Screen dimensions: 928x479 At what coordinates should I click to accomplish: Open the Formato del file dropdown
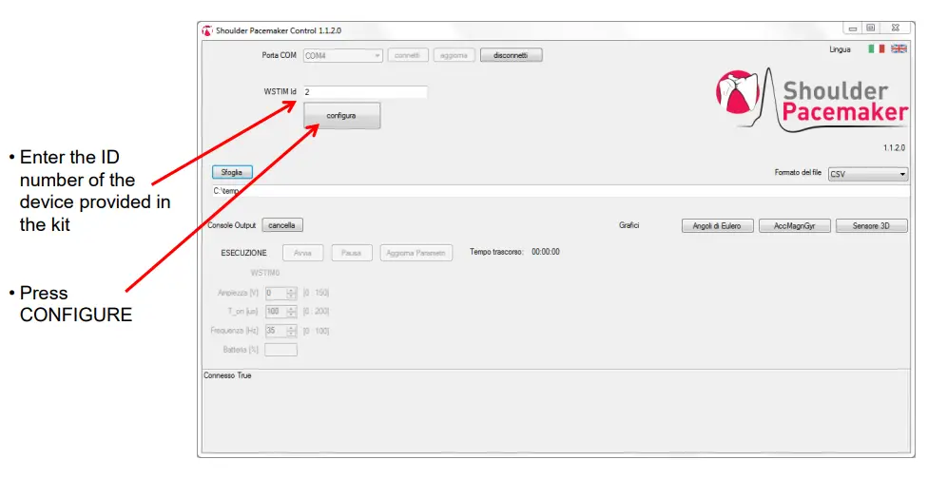click(x=868, y=174)
